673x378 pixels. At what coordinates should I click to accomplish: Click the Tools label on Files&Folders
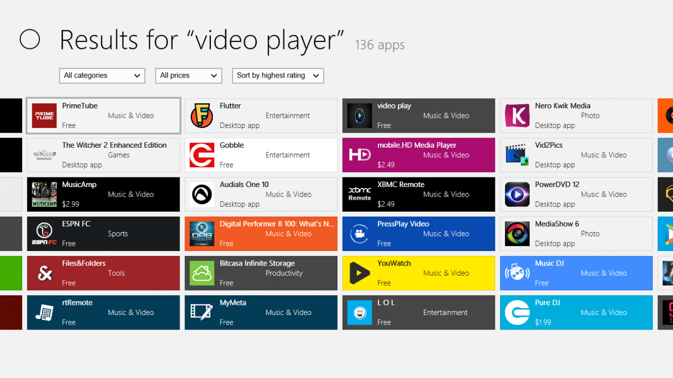tap(116, 273)
